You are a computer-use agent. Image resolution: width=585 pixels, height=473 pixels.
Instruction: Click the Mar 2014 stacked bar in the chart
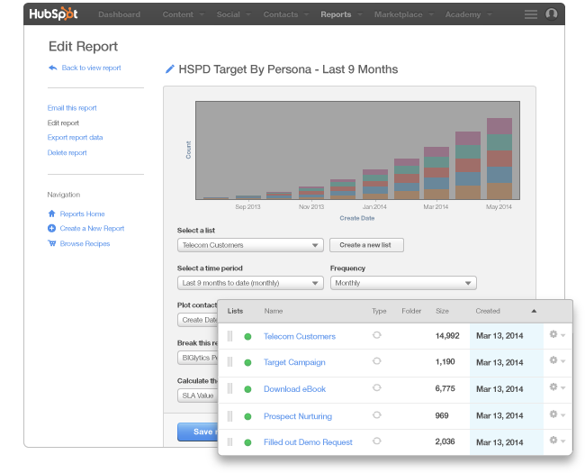436,173
